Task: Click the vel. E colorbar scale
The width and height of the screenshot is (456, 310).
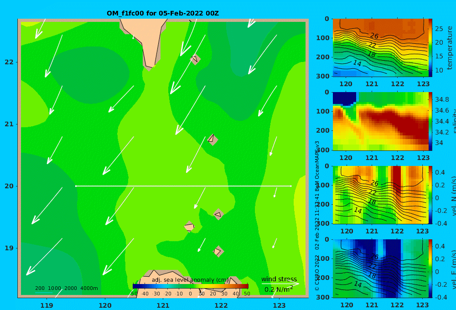Action: coord(430,269)
